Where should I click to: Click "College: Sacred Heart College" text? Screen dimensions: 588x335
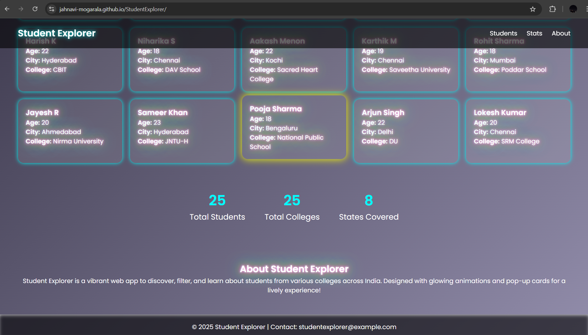pyautogui.click(x=284, y=74)
